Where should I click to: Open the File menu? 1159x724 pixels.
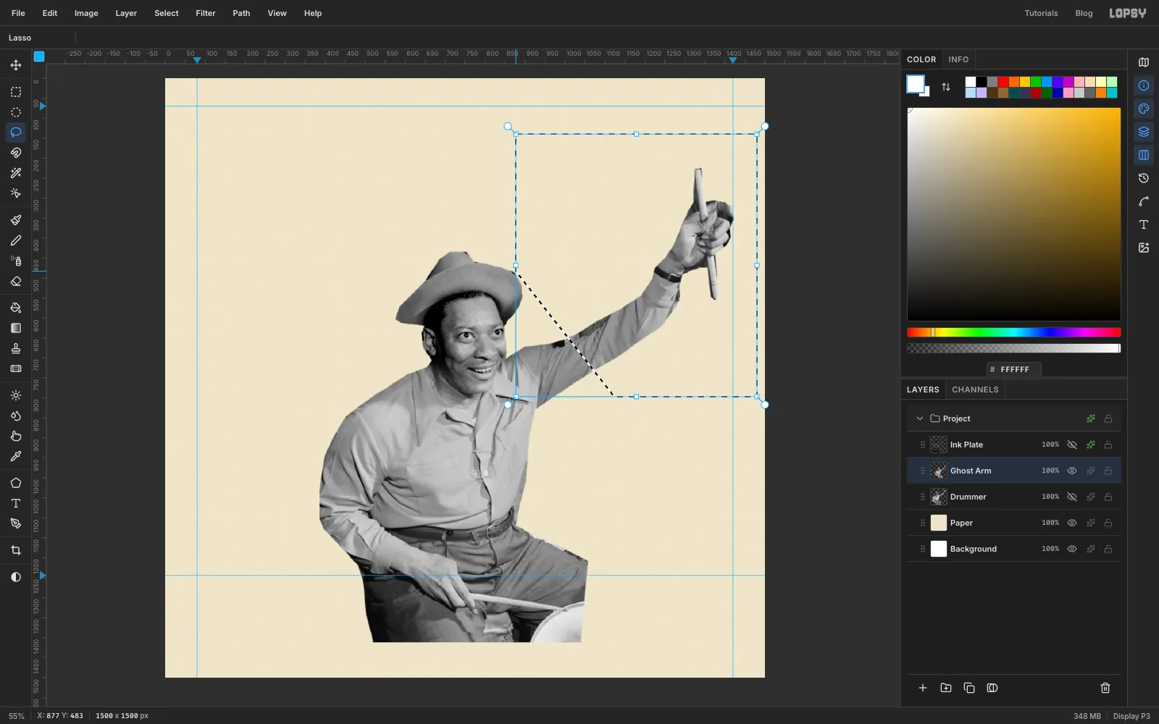click(18, 13)
